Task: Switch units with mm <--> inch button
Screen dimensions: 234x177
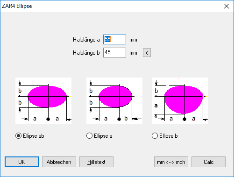Action: [x=171, y=162]
